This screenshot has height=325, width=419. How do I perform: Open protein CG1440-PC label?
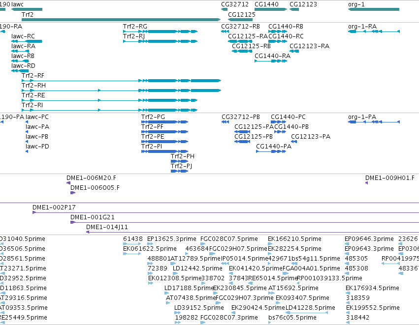pyautogui.click(x=288, y=117)
